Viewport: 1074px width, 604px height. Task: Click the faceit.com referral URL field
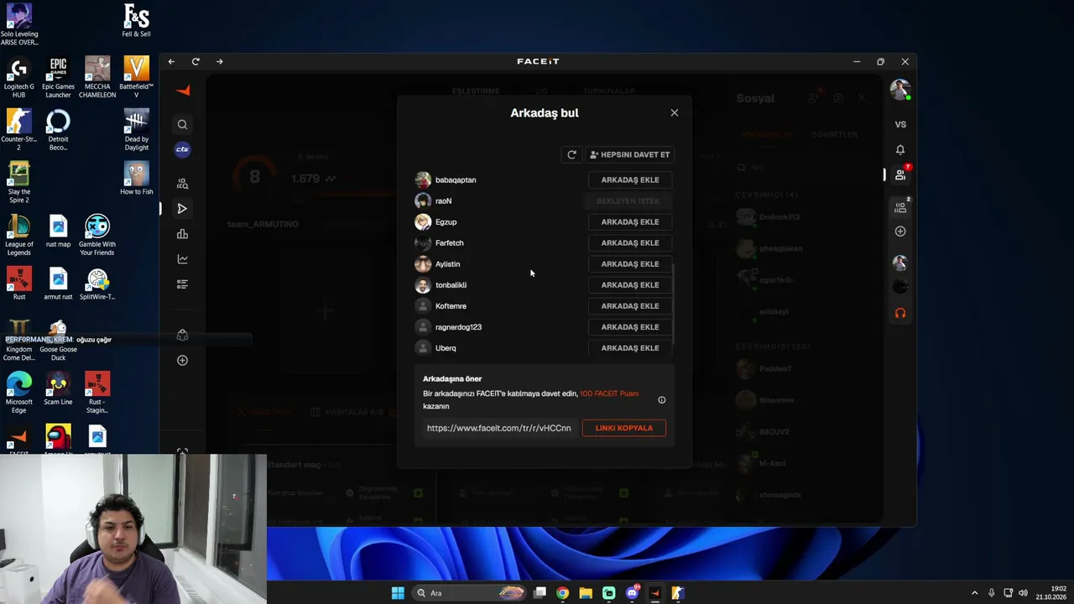(498, 428)
